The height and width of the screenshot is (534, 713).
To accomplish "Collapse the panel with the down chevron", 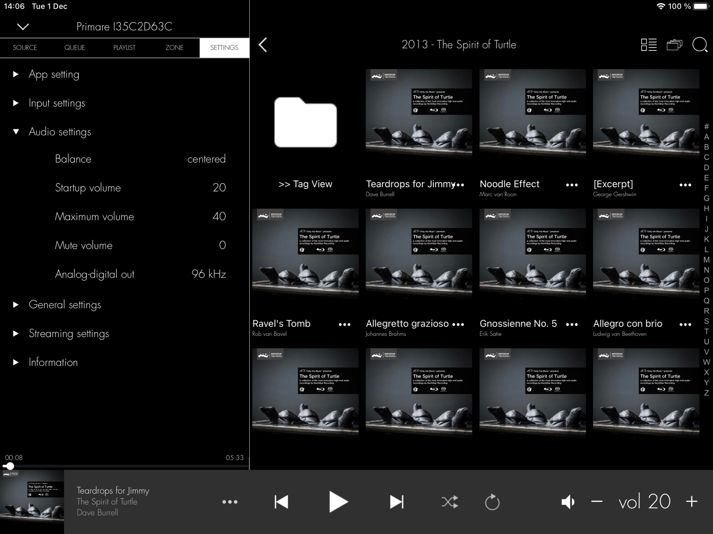I will 23,26.
